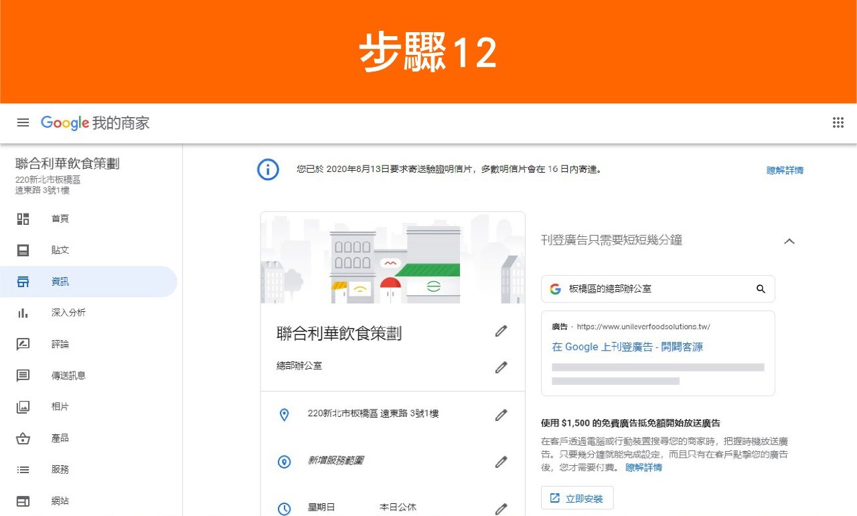Click the 深入分析 bar chart icon
This screenshot has width=857, height=516.
[x=23, y=313]
